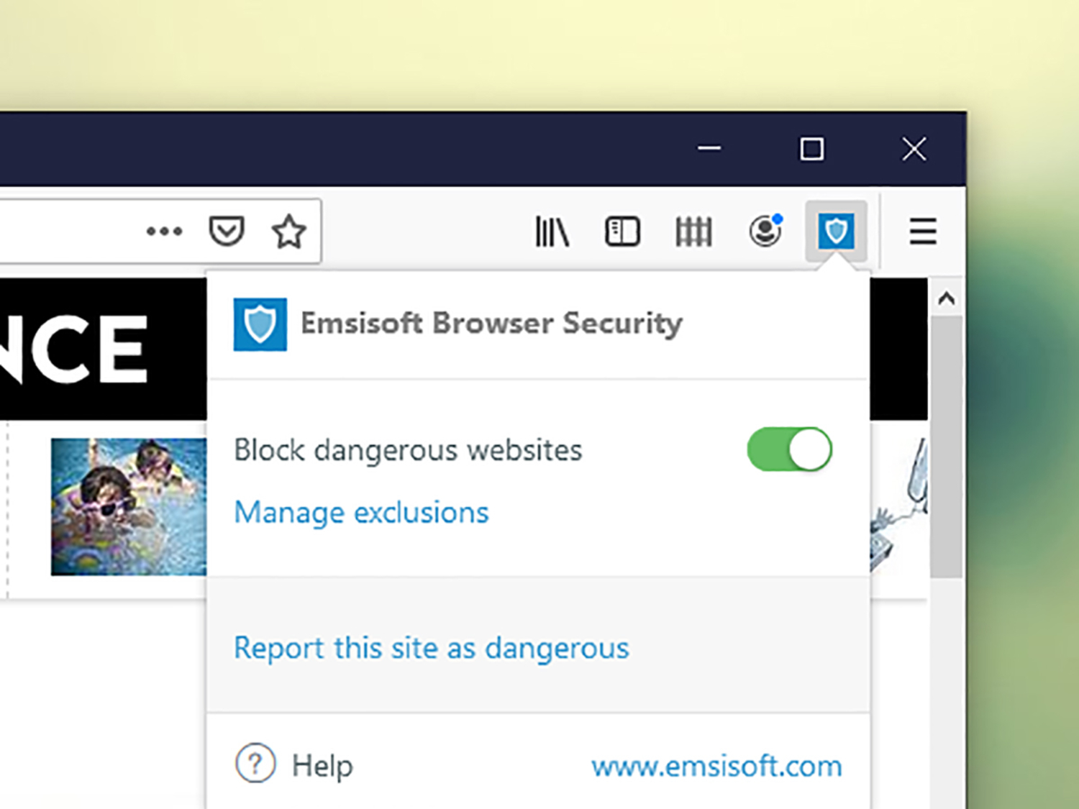Open the page actions menu
This screenshot has height=809, width=1079.
164,232
